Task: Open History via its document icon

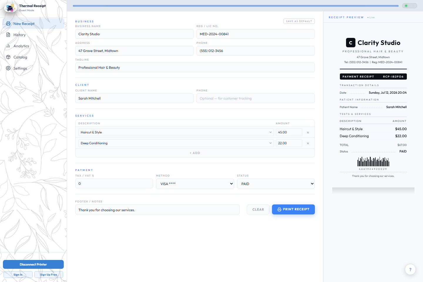Action: click(x=8, y=35)
